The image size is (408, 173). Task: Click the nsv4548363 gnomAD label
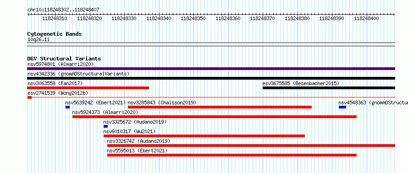[373, 103]
